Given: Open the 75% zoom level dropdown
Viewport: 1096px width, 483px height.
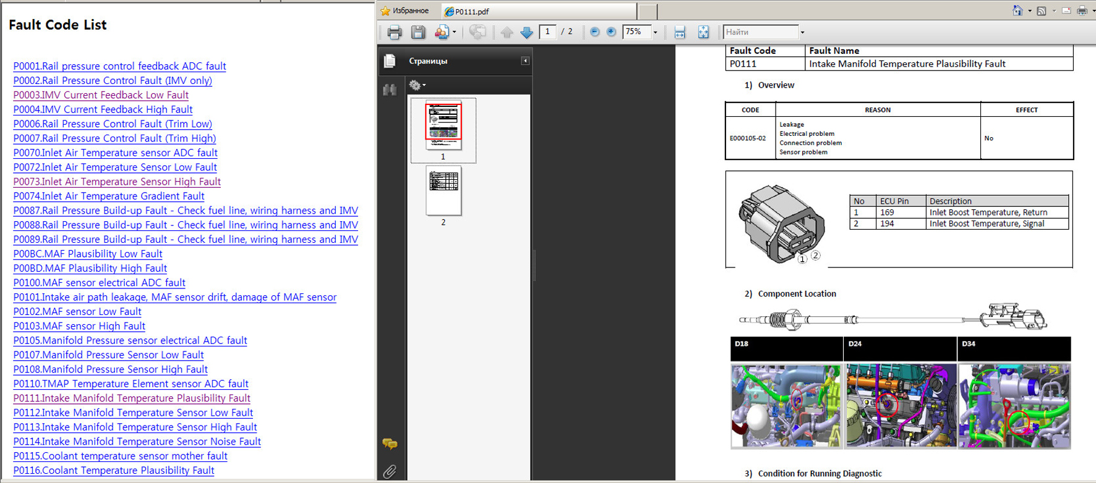Looking at the screenshot, I should (655, 33).
